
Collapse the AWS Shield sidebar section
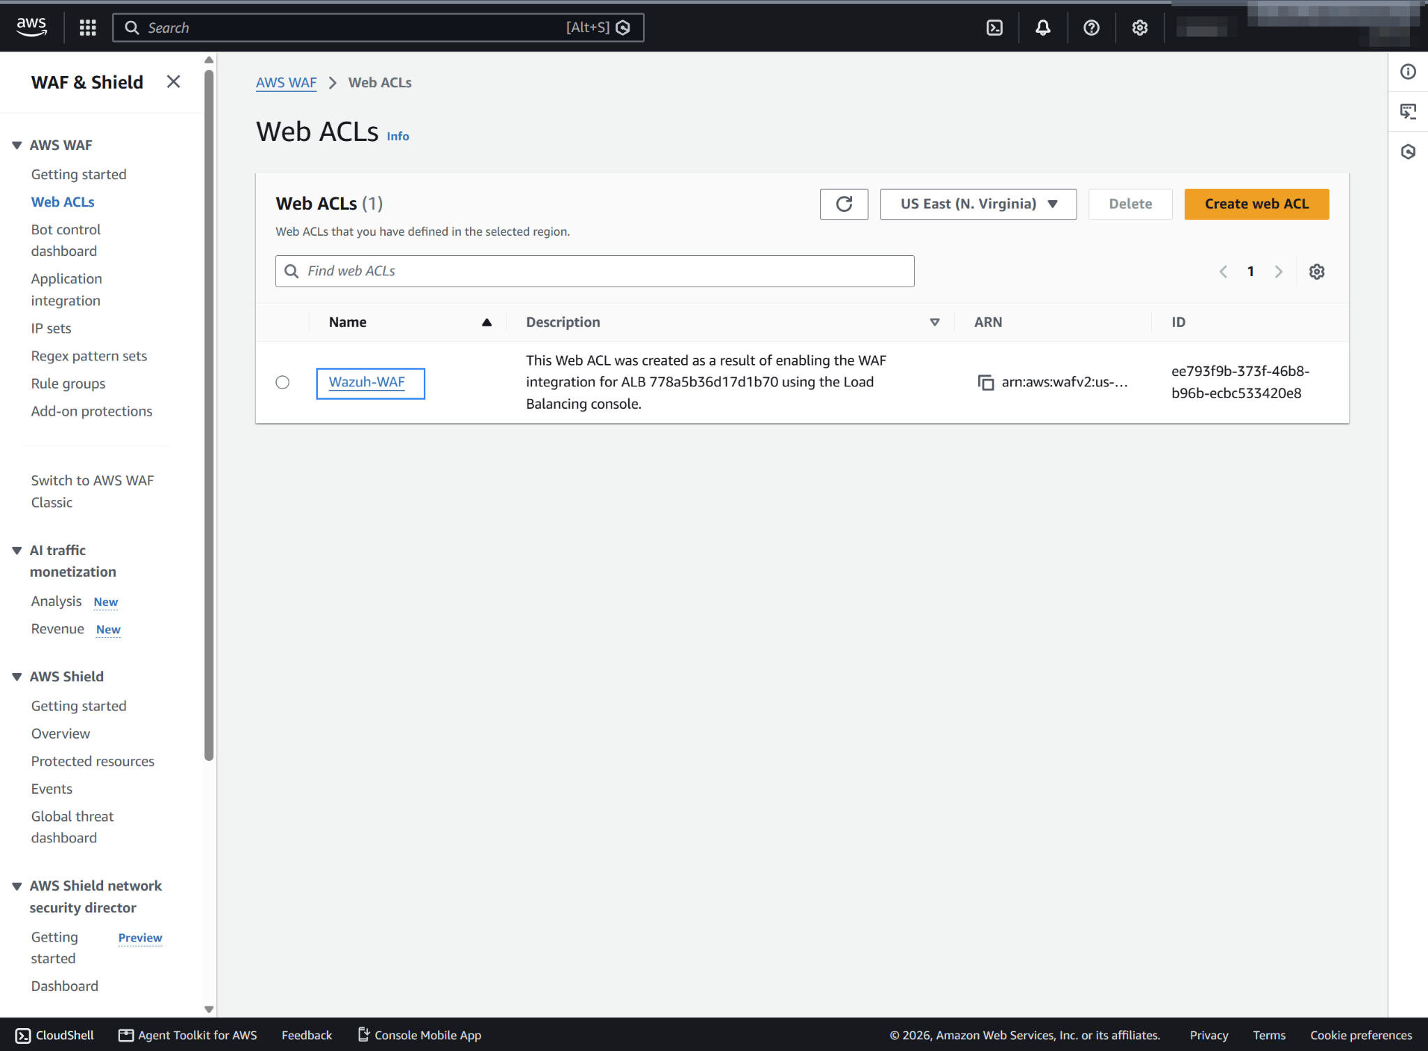17,676
